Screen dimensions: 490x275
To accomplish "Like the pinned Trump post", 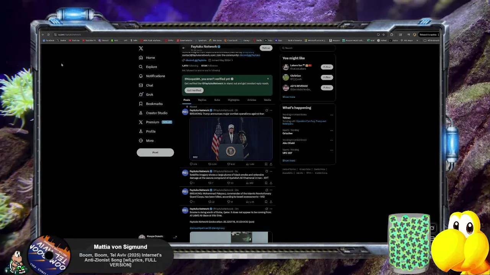I will pos(229,164).
